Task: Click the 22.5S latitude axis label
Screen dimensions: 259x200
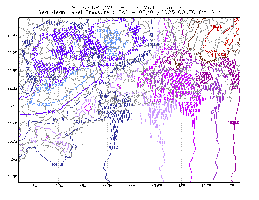Action: 12,71
